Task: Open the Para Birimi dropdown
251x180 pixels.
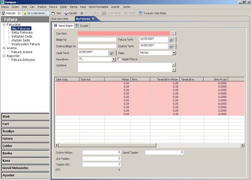Action: pyautogui.click(x=113, y=59)
